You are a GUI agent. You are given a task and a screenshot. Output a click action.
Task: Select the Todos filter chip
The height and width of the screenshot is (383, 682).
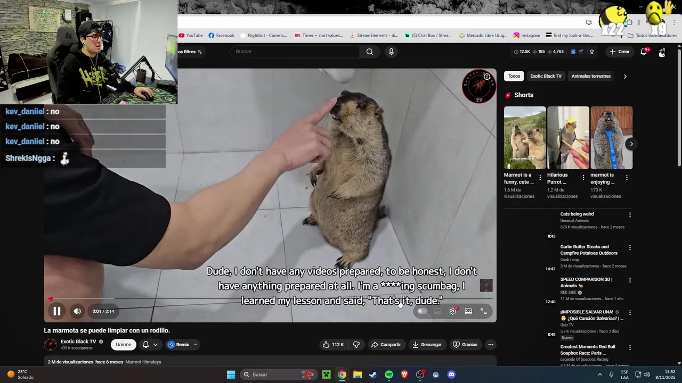point(514,76)
